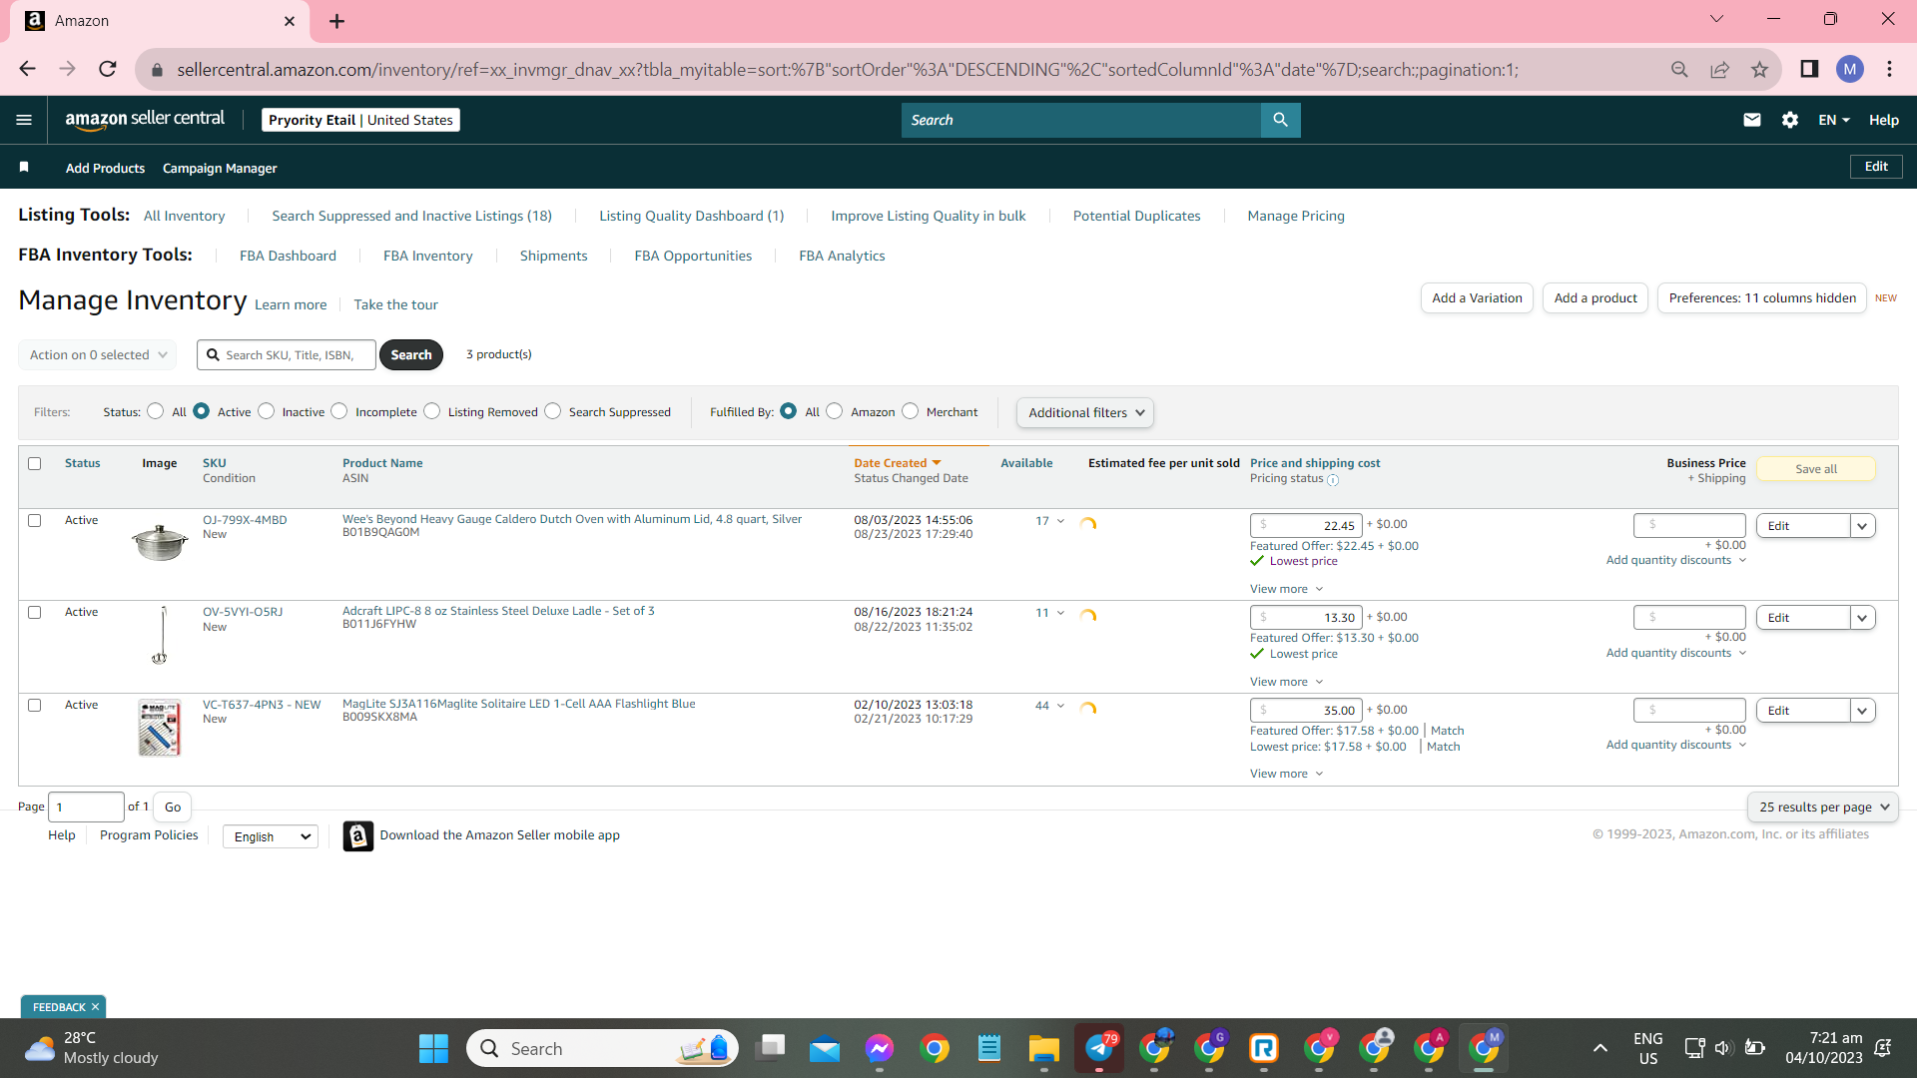Expand Edit arrow for the Dutch Oven row

point(1862,526)
